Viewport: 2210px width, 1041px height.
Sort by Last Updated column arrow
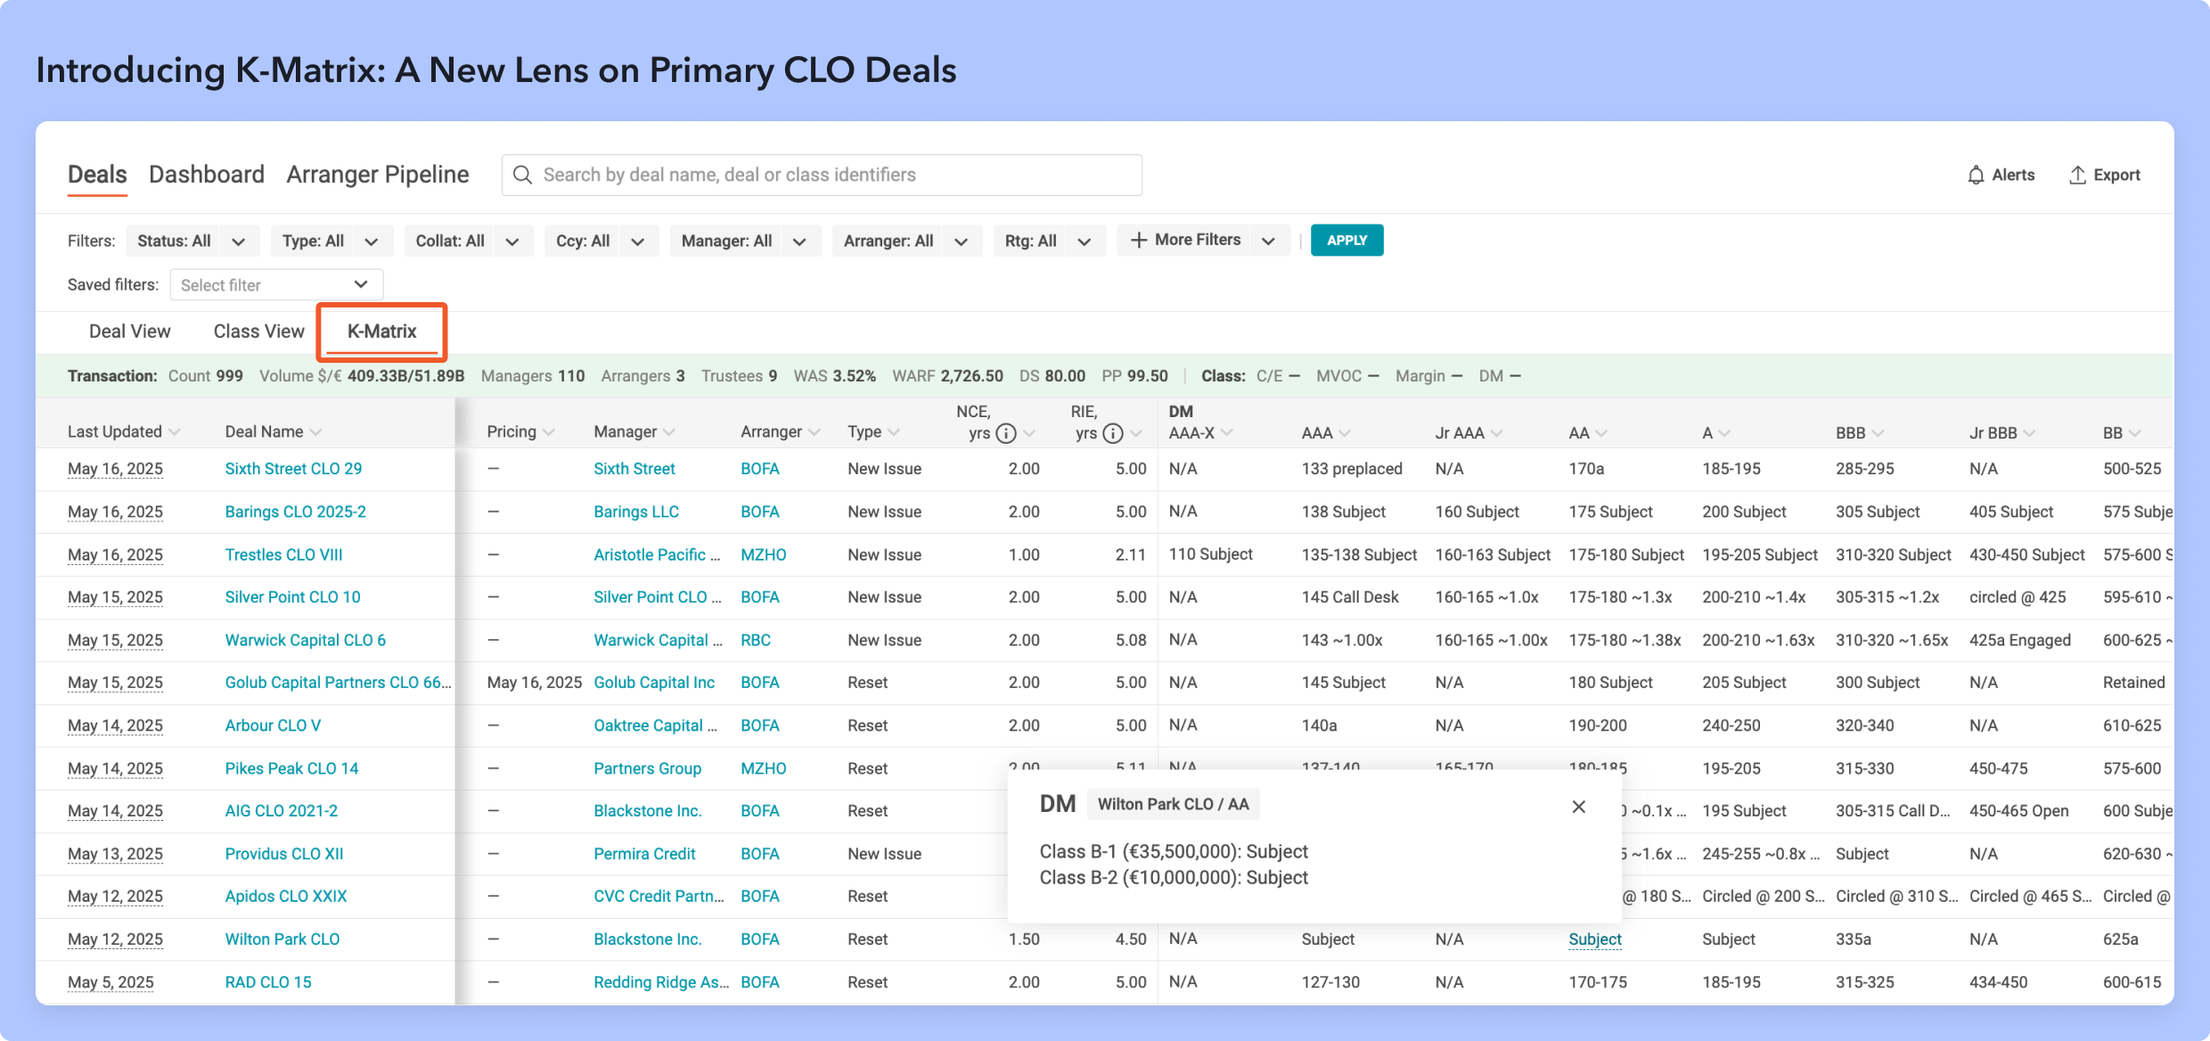[x=175, y=432]
